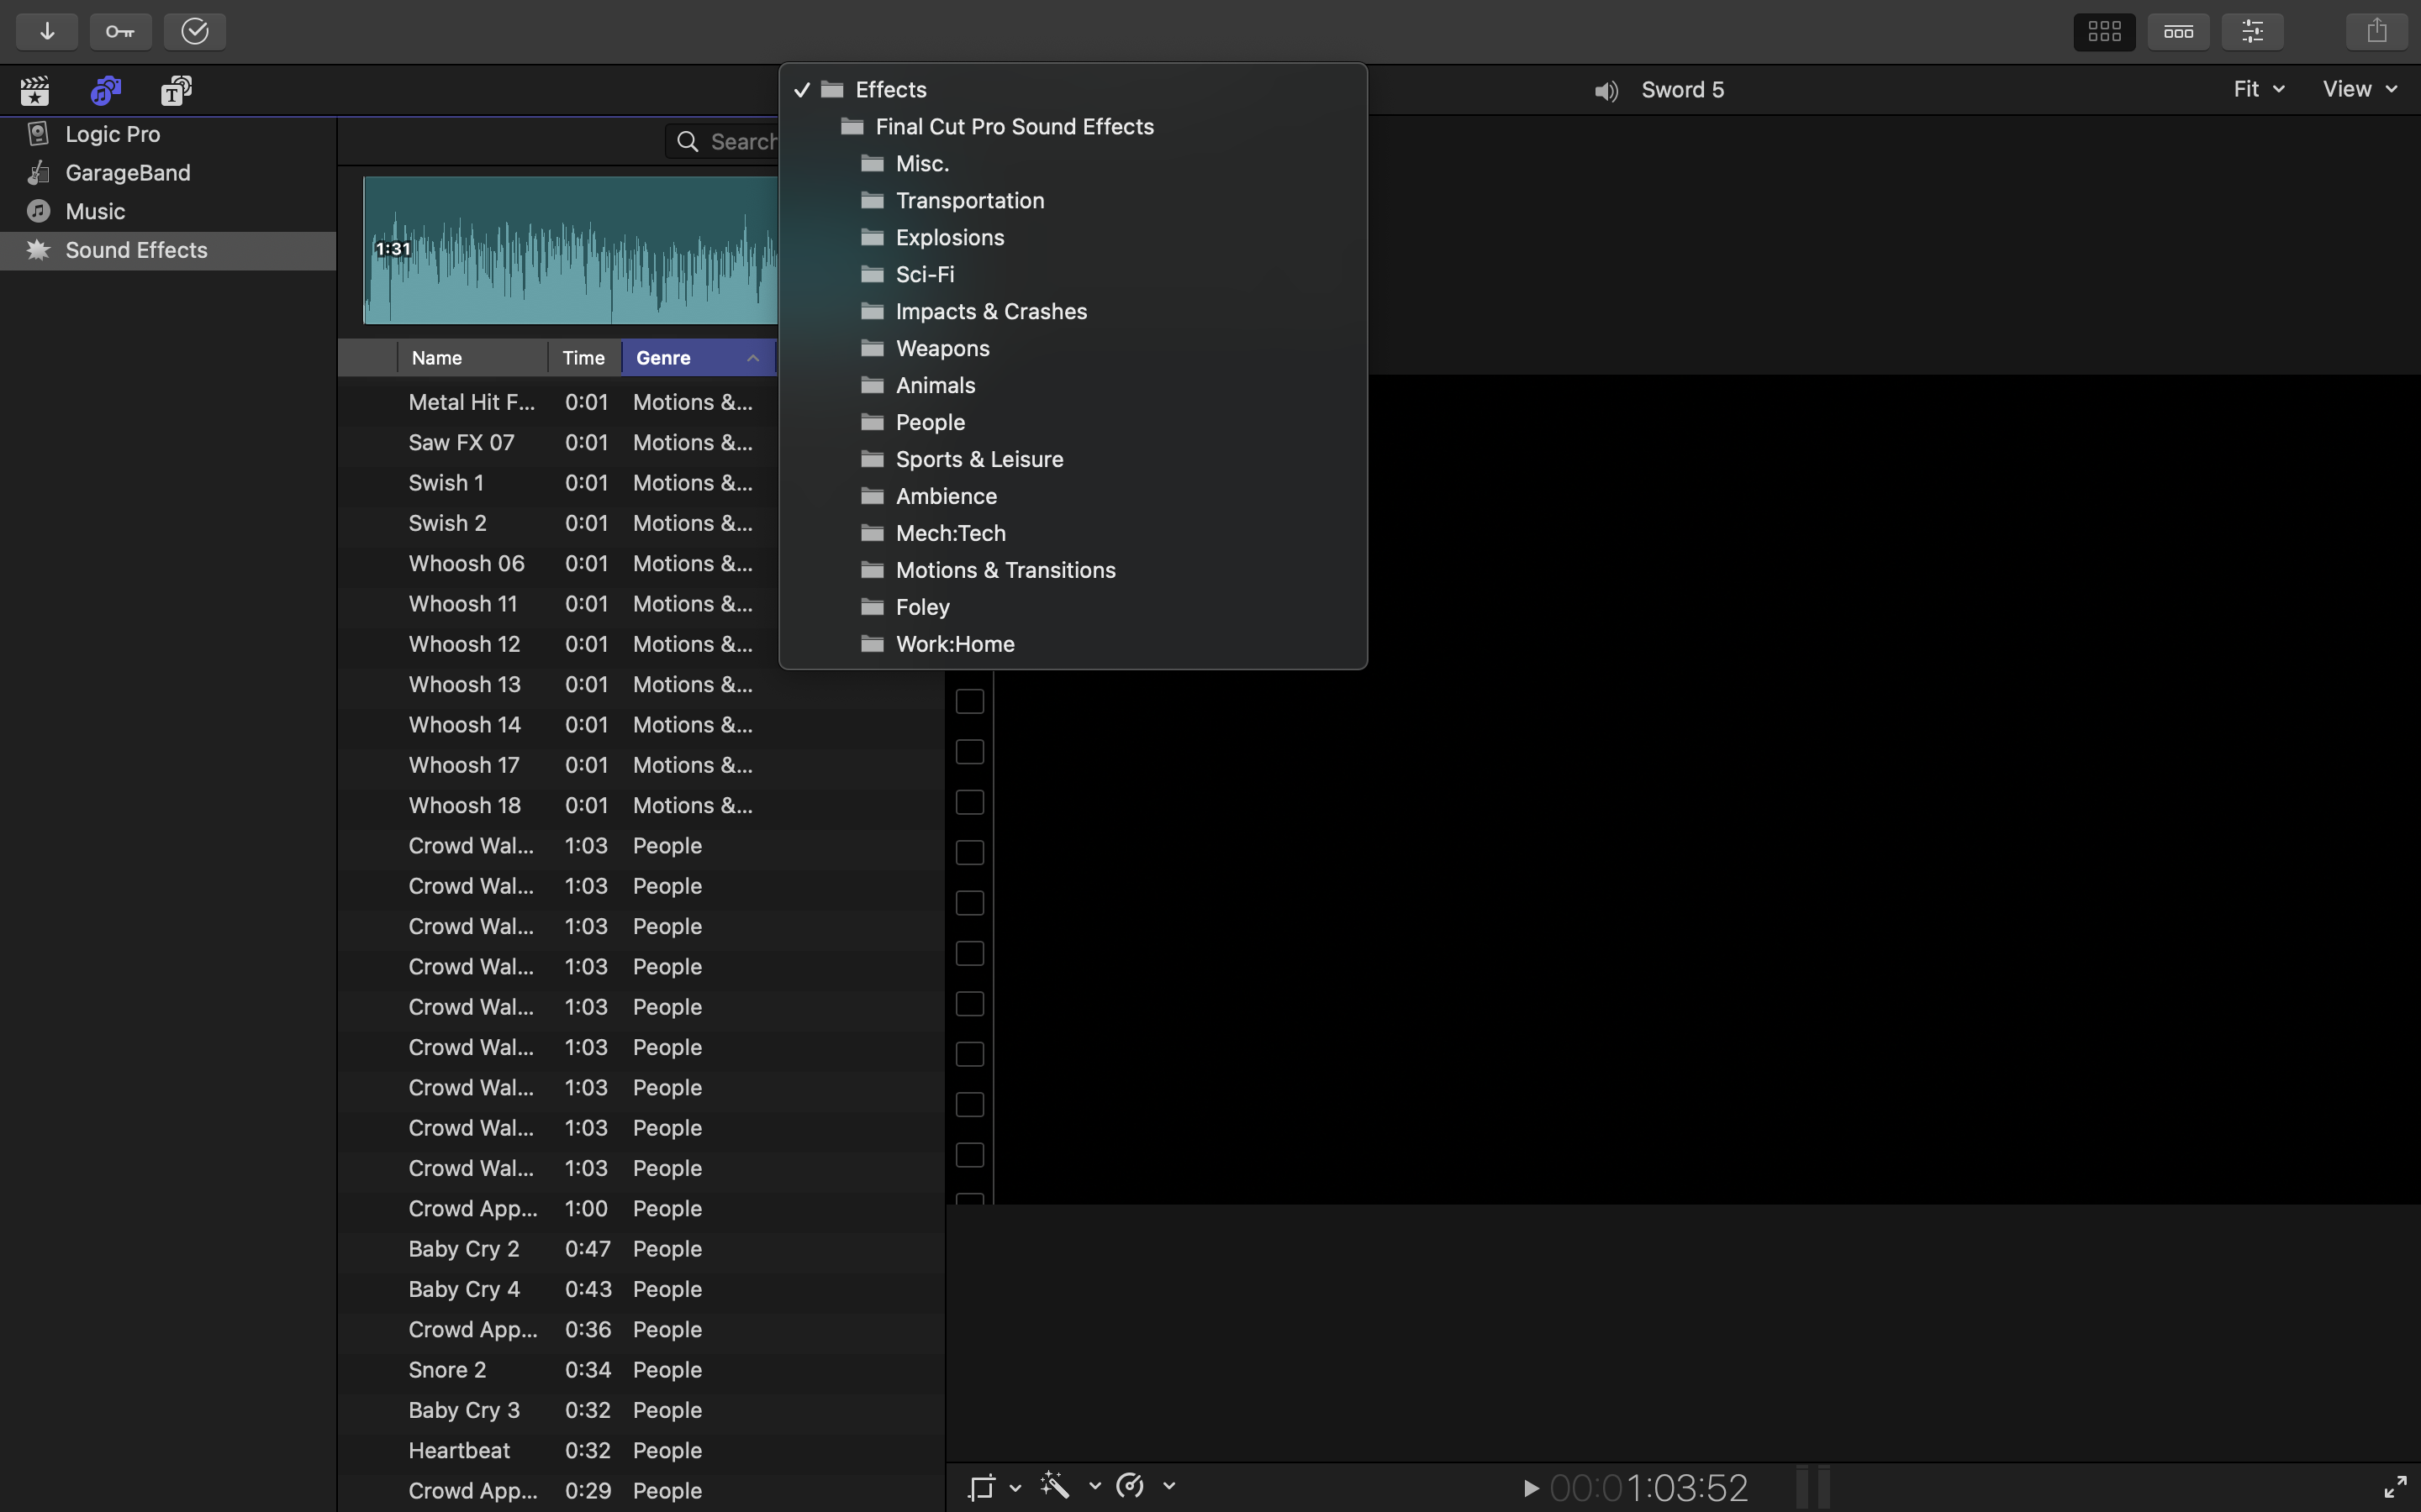Image resolution: width=2421 pixels, height=1512 pixels.
Task: Open the keyword editor key icon
Action: [x=120, y=31]
